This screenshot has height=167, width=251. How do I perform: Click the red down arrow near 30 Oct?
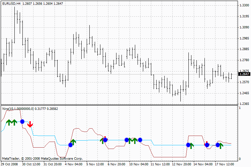click(x=30, y=124)
